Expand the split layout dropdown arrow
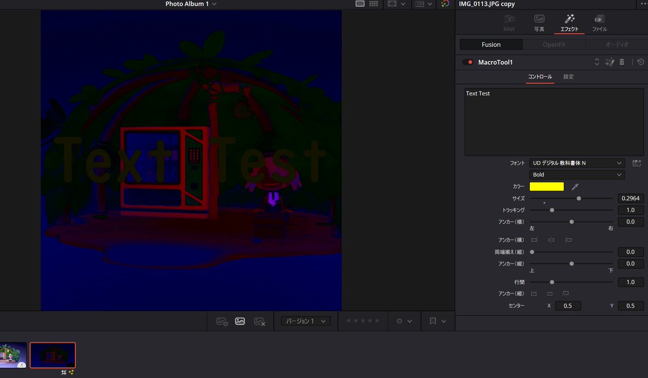The width and height of the screenshot is (648, 378). (x=430, y=4)
